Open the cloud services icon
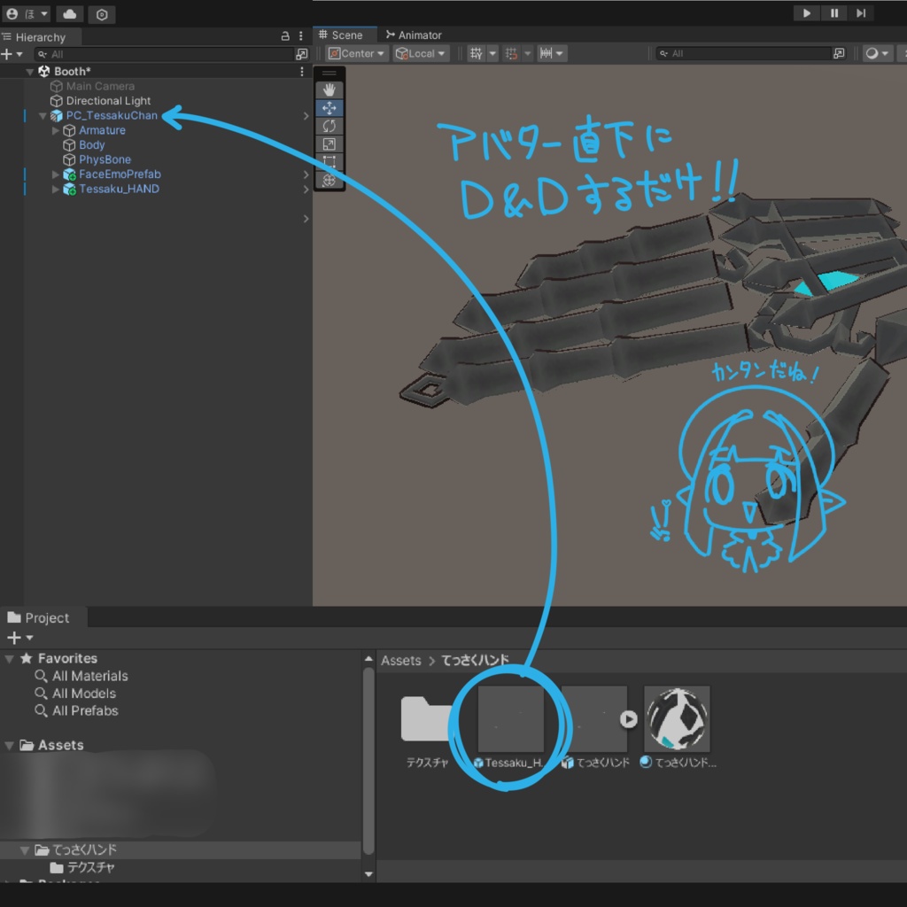The width and height of the screenshot is (907, 907). click(69, 14)
